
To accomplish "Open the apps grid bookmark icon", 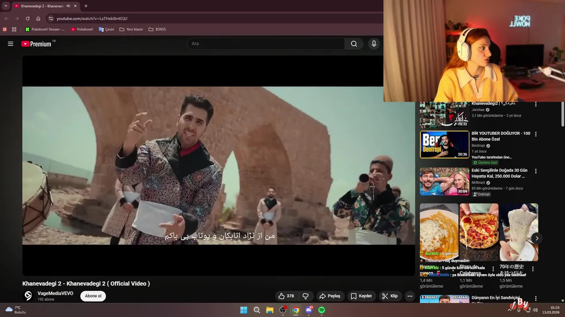I will 14,29.
